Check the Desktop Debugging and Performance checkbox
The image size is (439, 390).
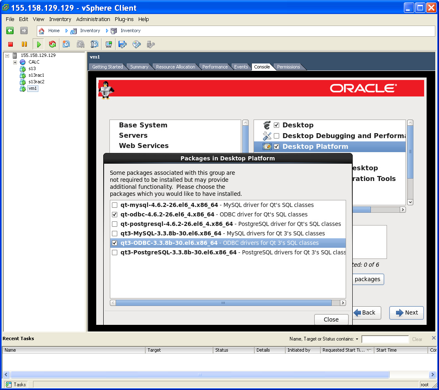(x=277, y=136)
